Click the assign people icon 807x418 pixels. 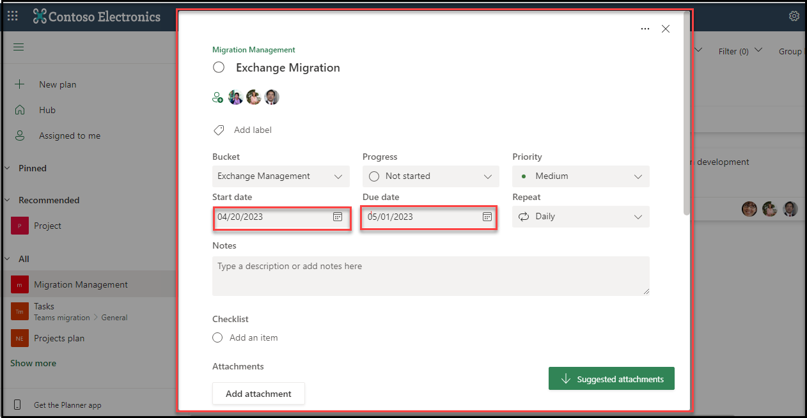click(x=217, y=98)
